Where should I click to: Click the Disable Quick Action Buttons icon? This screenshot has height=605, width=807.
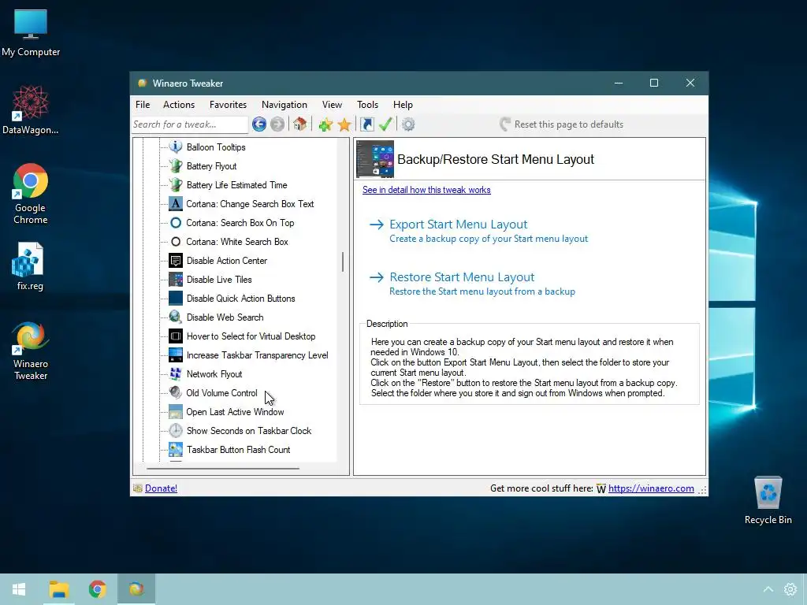pos(176,298)
